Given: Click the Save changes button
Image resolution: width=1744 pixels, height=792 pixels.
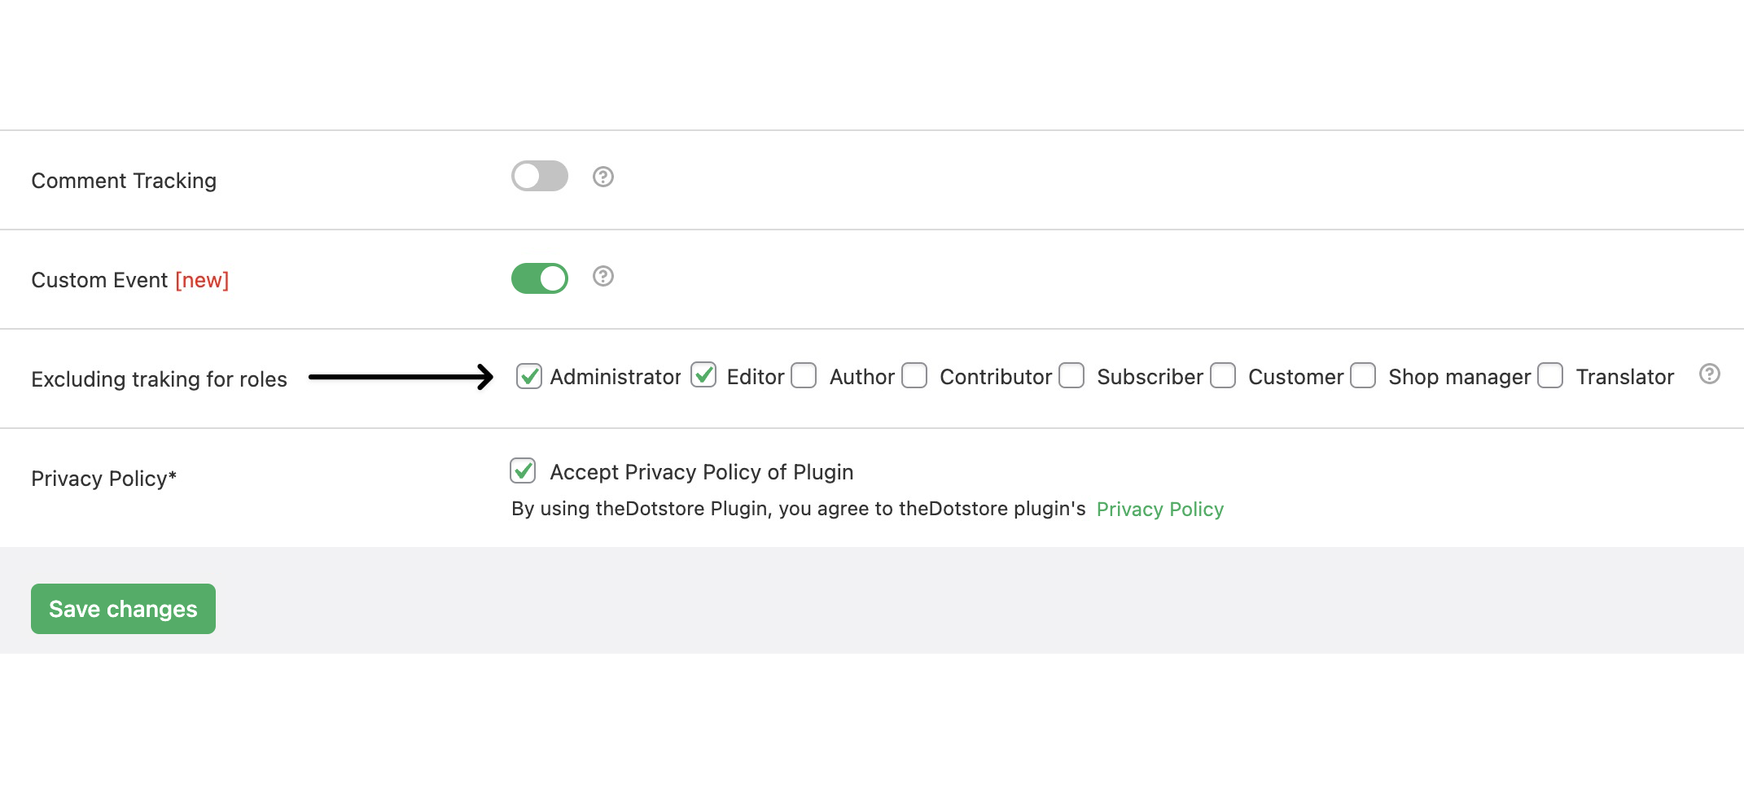Looking at the screenshot, I should coord(123,609).
